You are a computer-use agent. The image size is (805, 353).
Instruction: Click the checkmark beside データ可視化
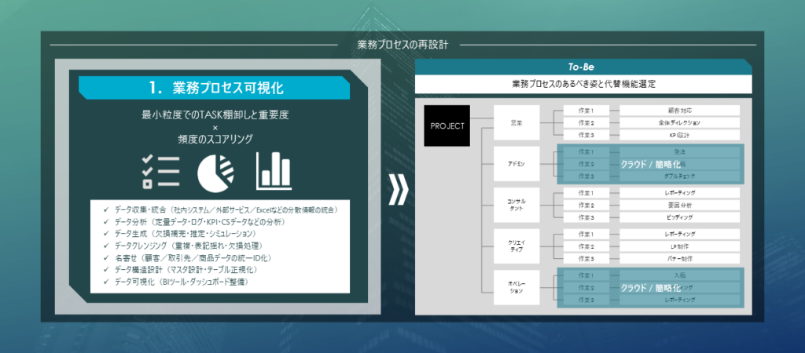(107, 281)
